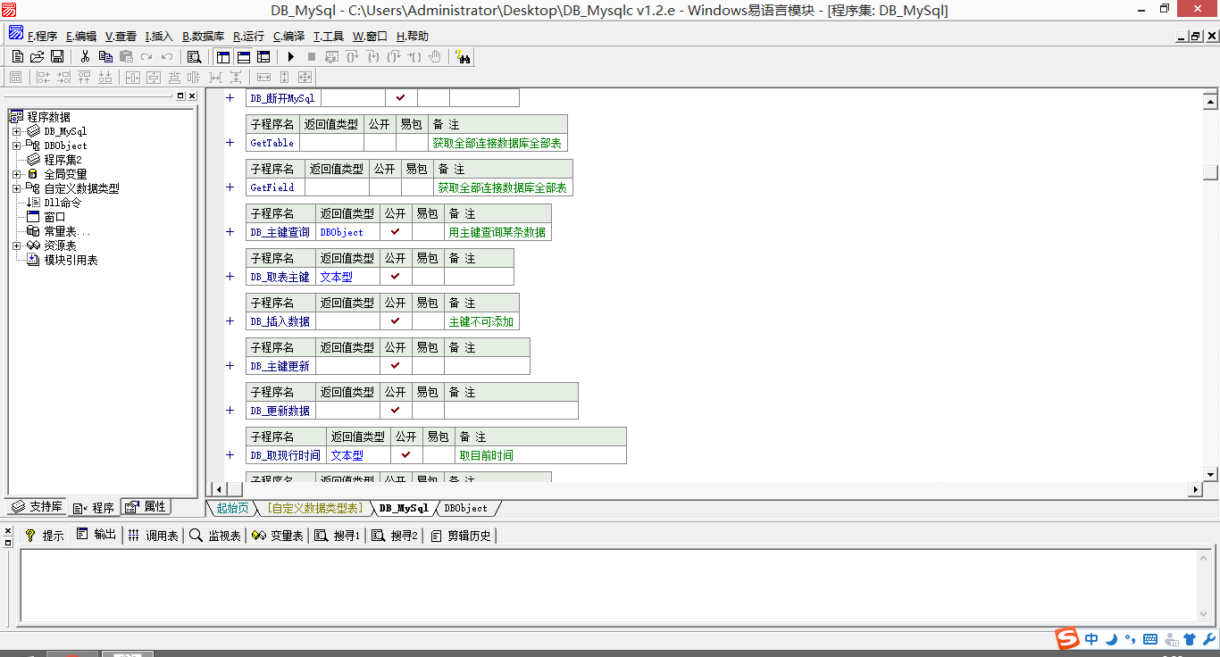Expand the DB_取现行时间 subroutine code

tap(230, 455)
